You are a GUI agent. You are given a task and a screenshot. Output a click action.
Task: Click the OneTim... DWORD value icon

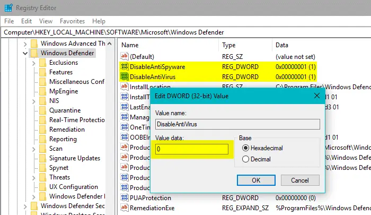[125, 127]
